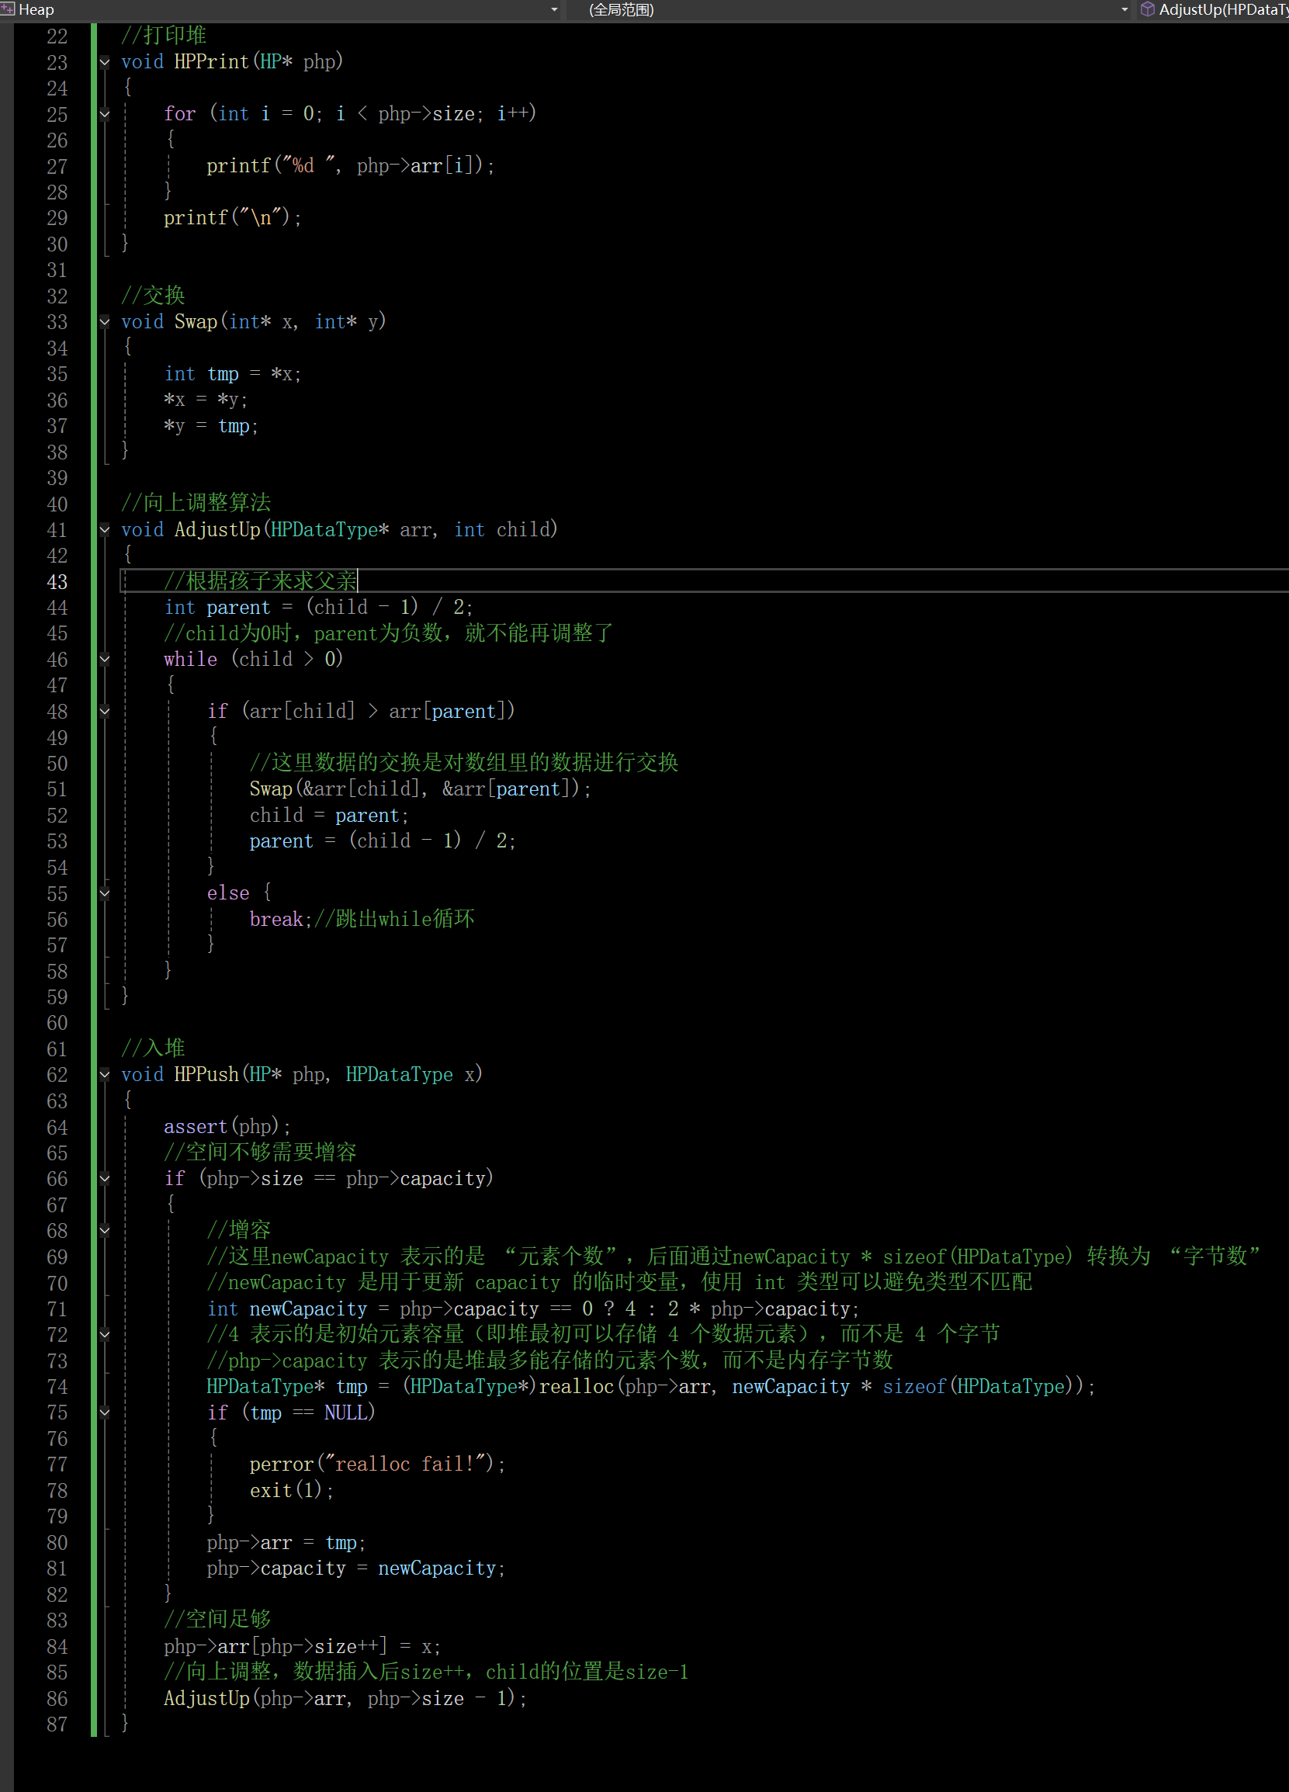The height and width of the screenshot is (1792, 1289).
Task: Open the AdjustUp member dropdown
Action: pyautogui.click(x=1215, y=9)
